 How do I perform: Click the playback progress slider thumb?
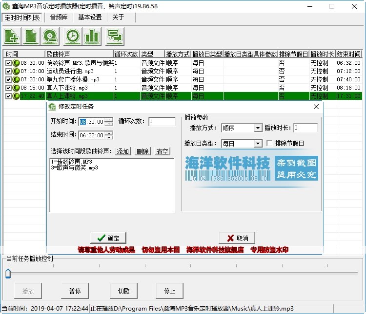tap(8, 273)
